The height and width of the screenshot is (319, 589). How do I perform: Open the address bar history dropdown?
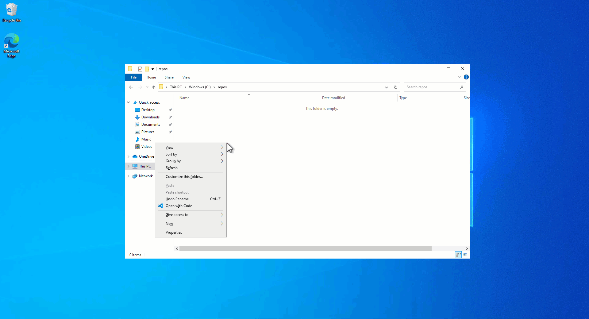click(386, 87)
